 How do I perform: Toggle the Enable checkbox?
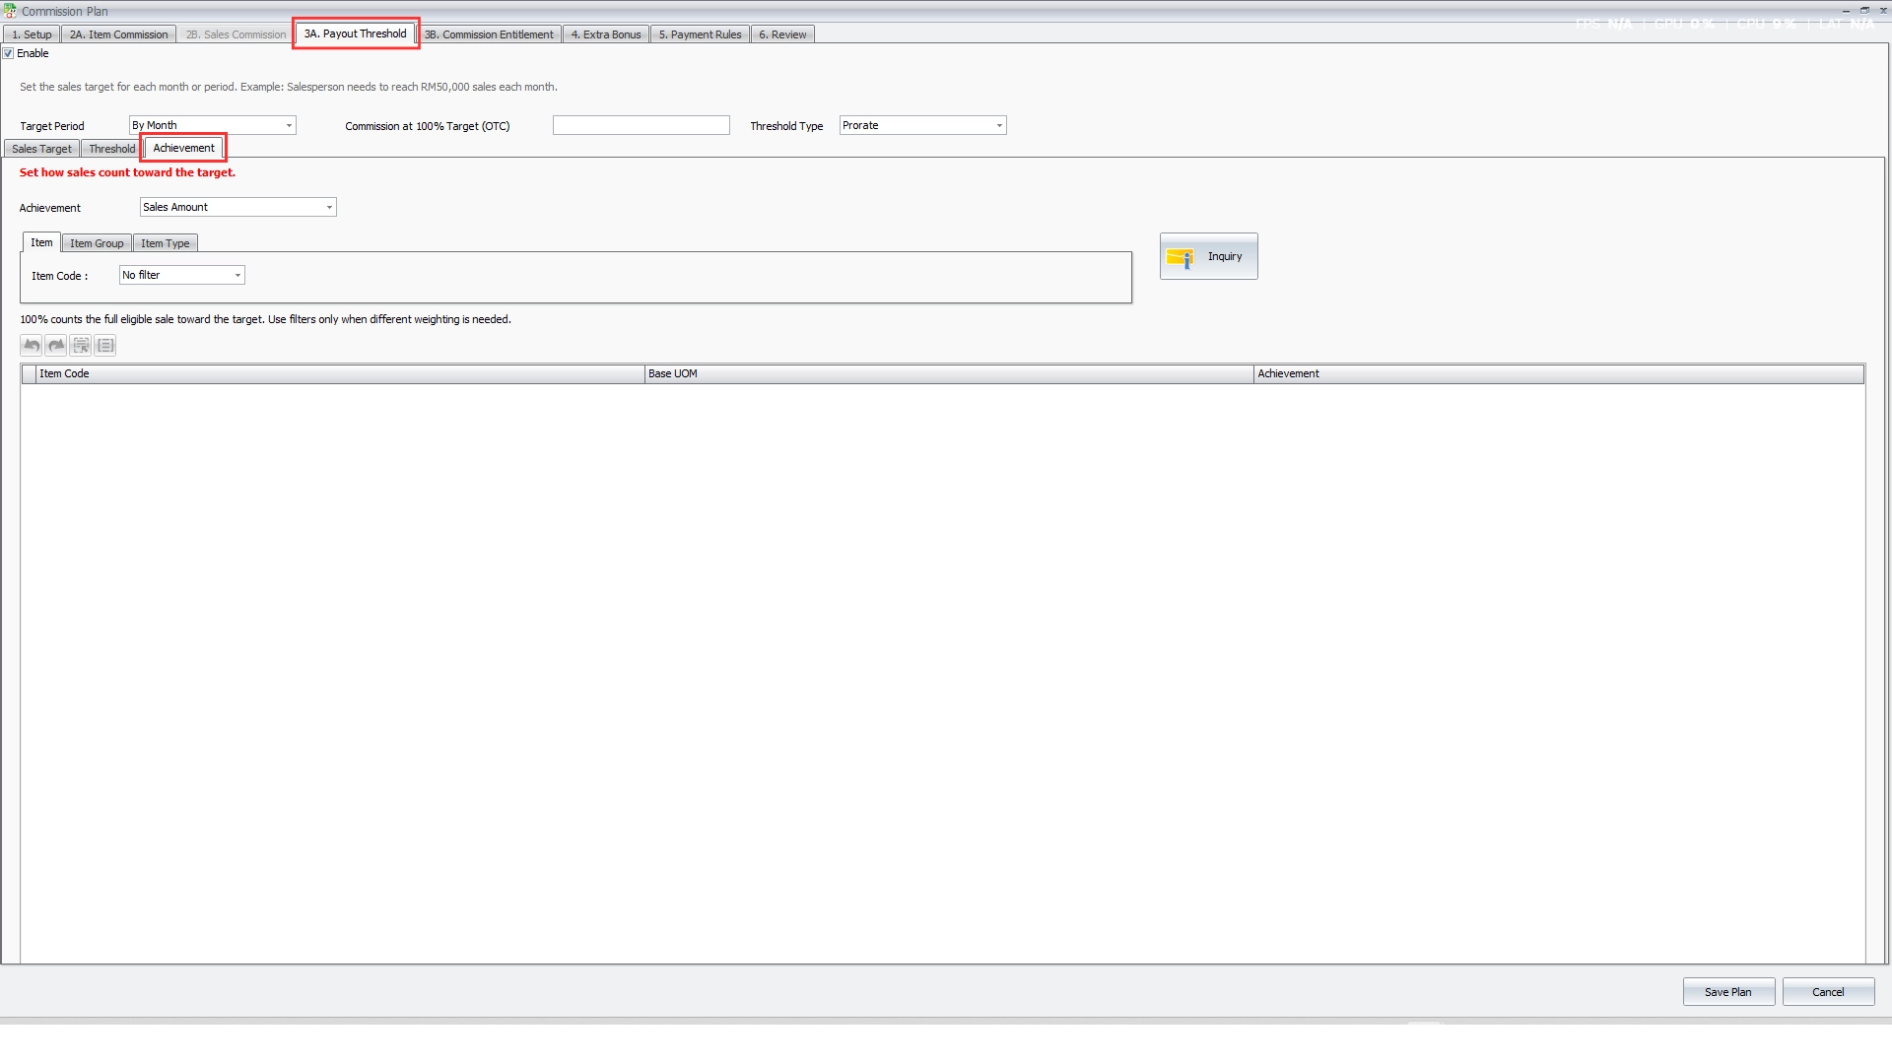click(x=8, y=53)
